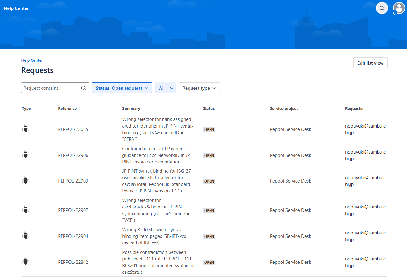Click the bug icon for PEPPOL-22842

[26, 262]
